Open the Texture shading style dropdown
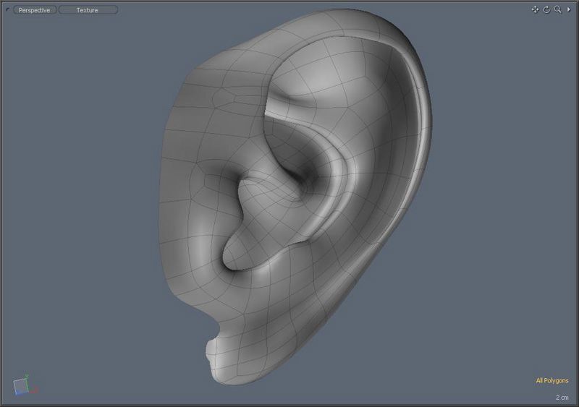 point(88,10)
